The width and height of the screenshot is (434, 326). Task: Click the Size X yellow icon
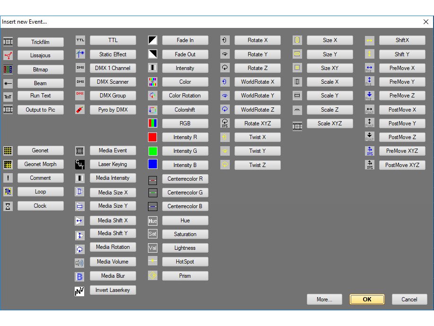[297, 40]
